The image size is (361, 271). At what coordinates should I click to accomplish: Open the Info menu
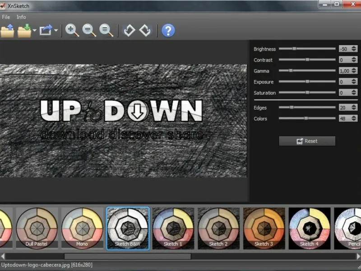[21, 17]
